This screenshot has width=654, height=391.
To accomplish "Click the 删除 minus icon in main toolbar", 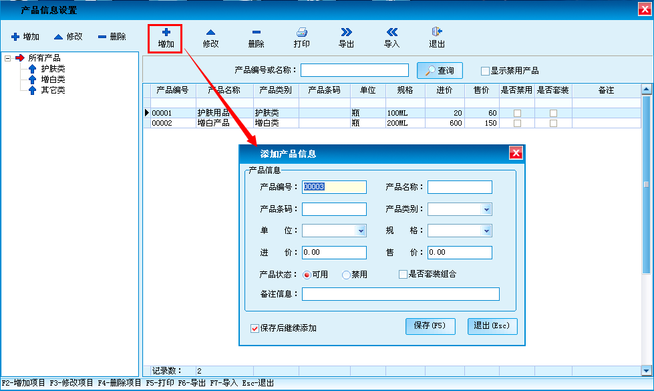I will pos(256,32).
